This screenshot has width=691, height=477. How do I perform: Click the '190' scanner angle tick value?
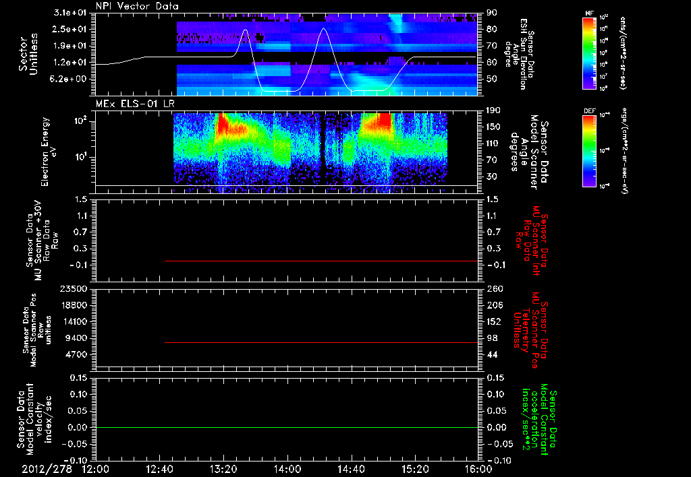(x=495, y=110)
